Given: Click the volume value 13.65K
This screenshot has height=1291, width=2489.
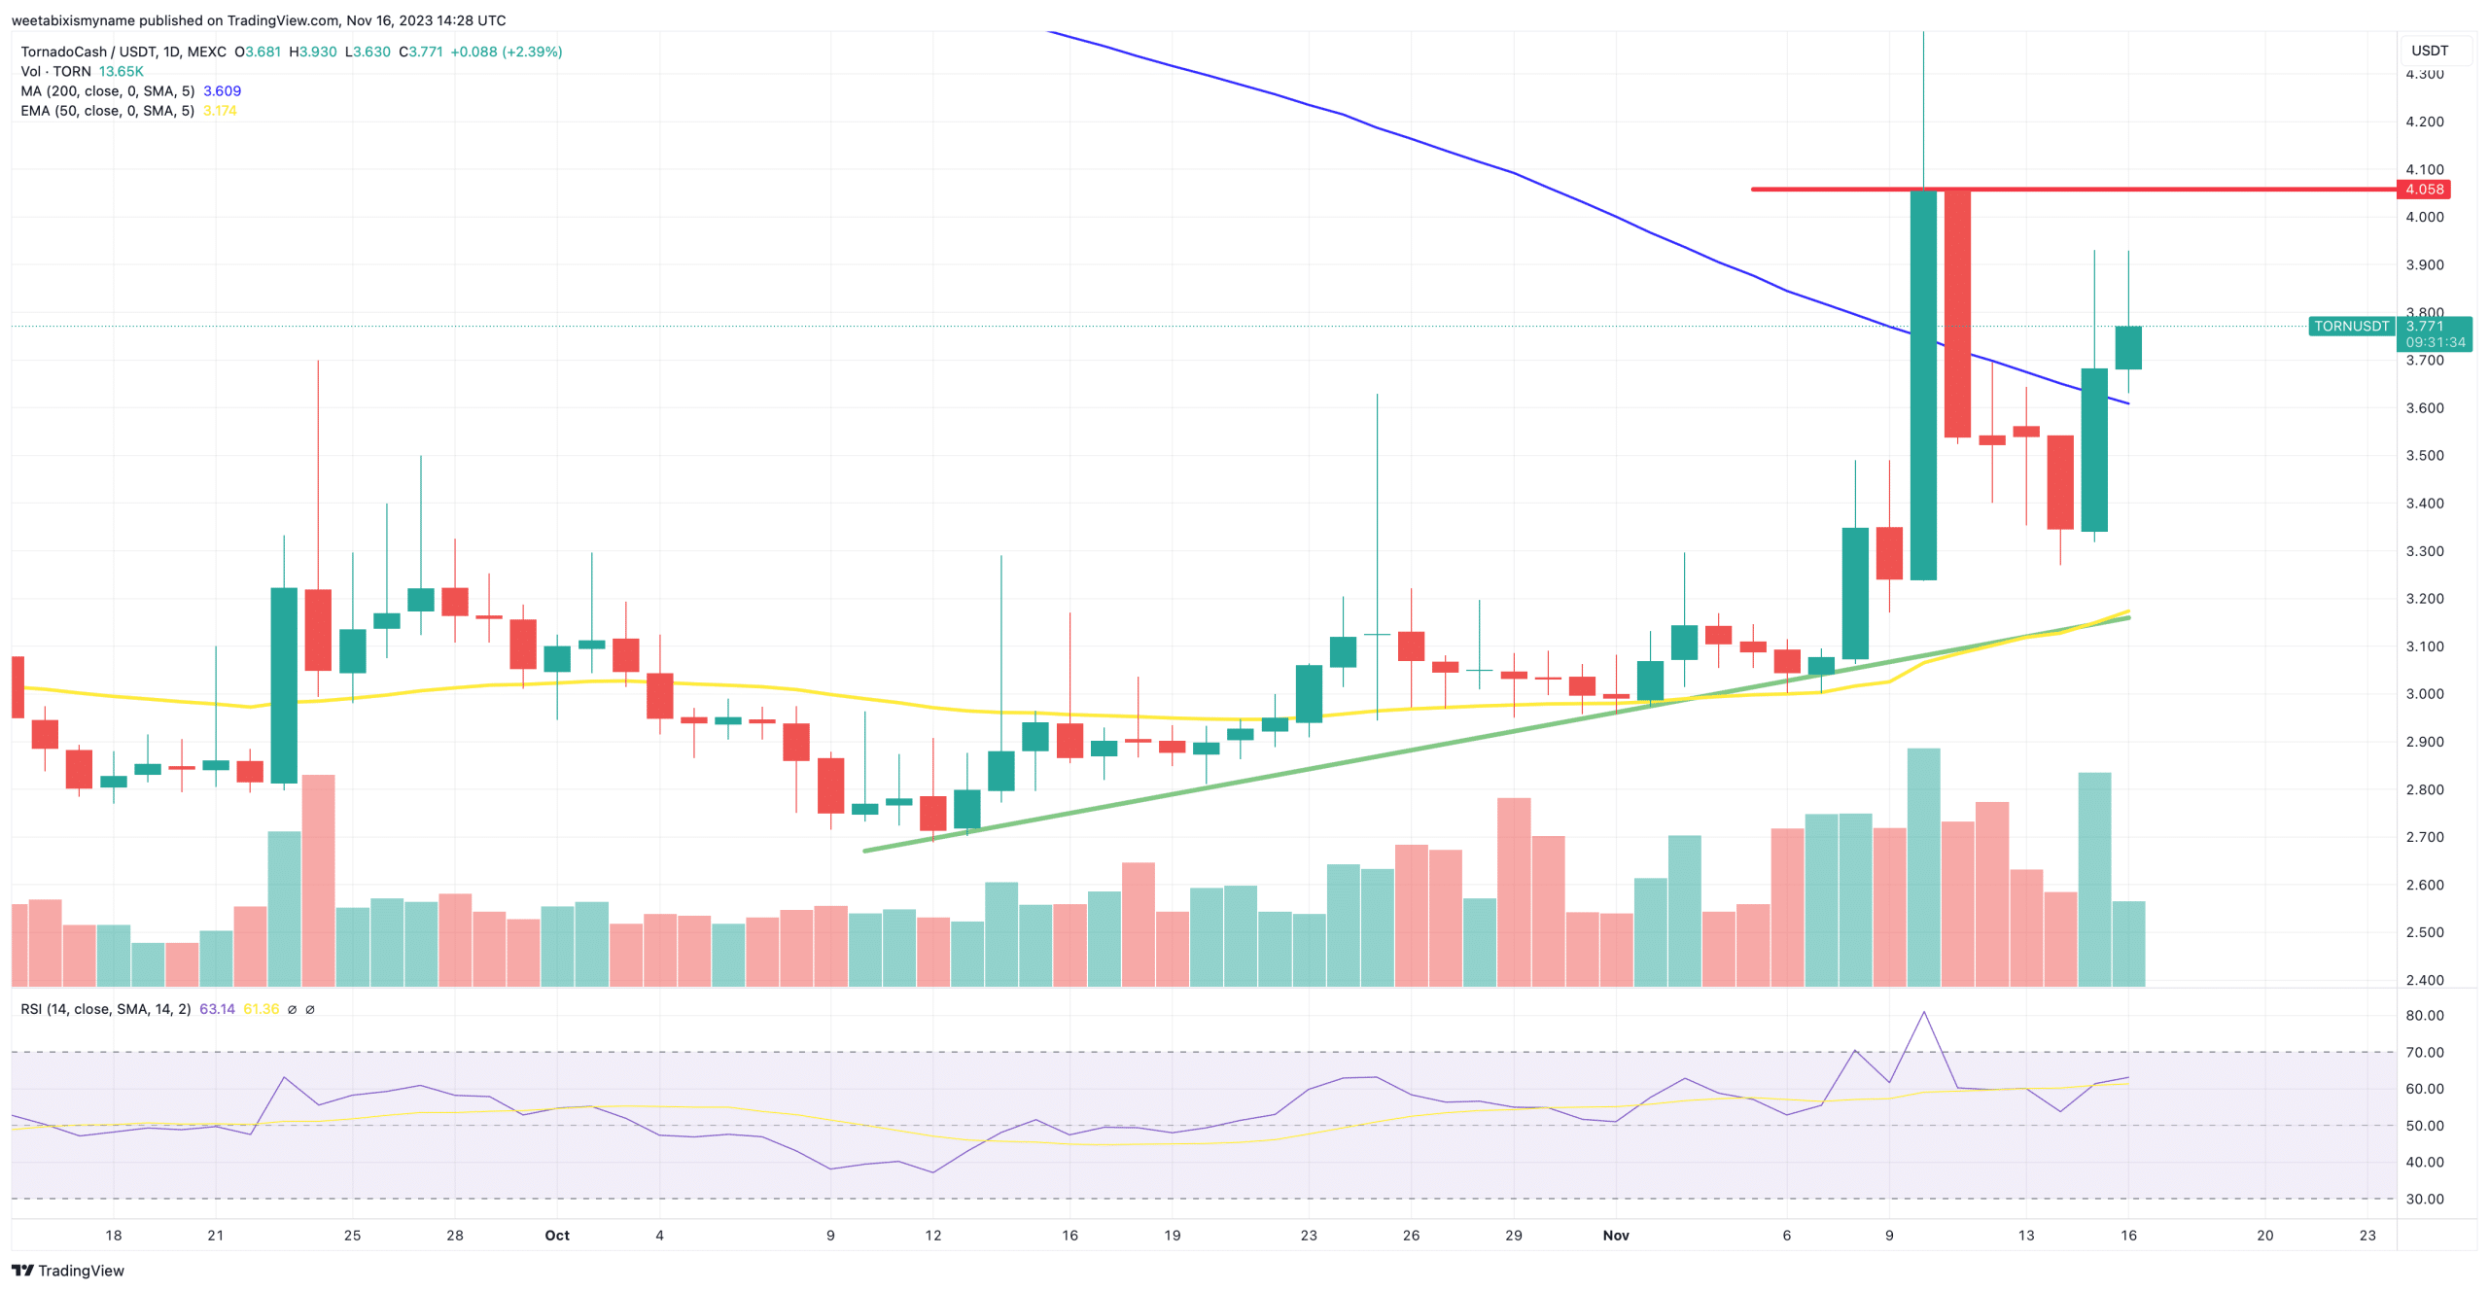Looking at the screenshot, I should coord(121,71).
